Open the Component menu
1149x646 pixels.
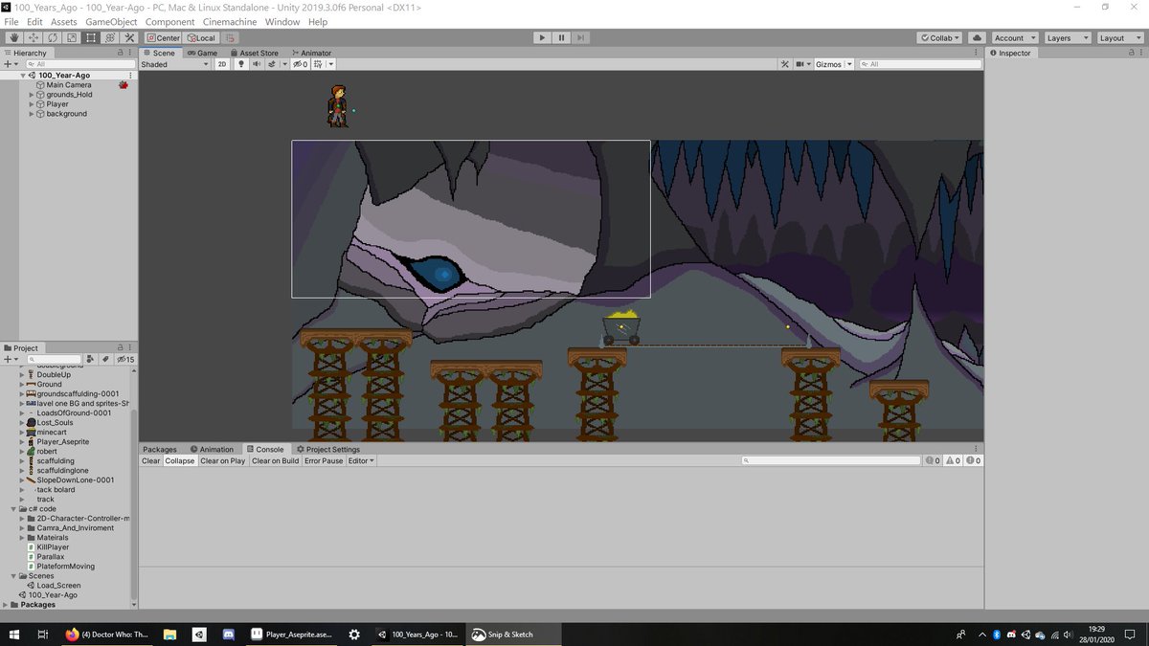coord(169,21)
